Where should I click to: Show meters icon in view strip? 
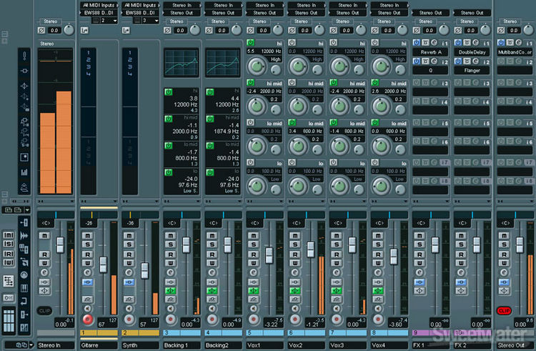coord(24,172)
